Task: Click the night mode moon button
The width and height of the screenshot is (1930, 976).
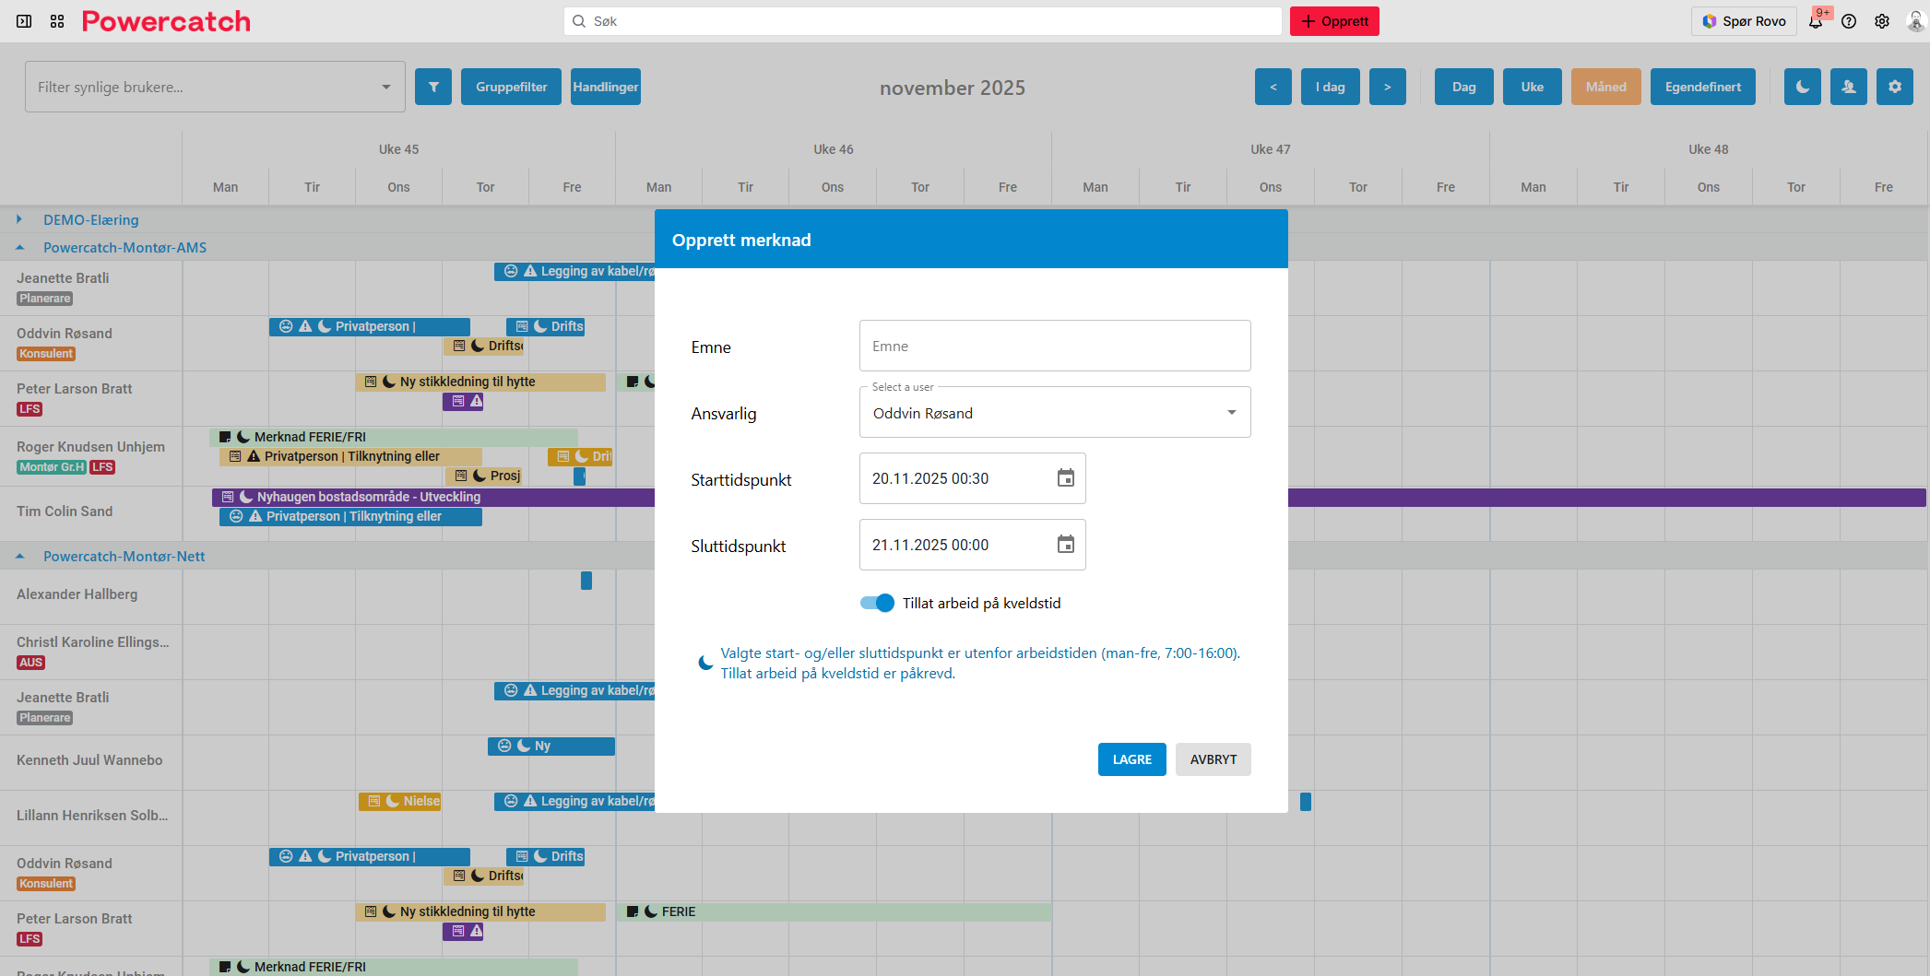Action: tap(1802, 87)
